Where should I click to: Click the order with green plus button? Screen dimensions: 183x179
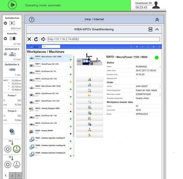pyautogui.click(x=89, y=107)
